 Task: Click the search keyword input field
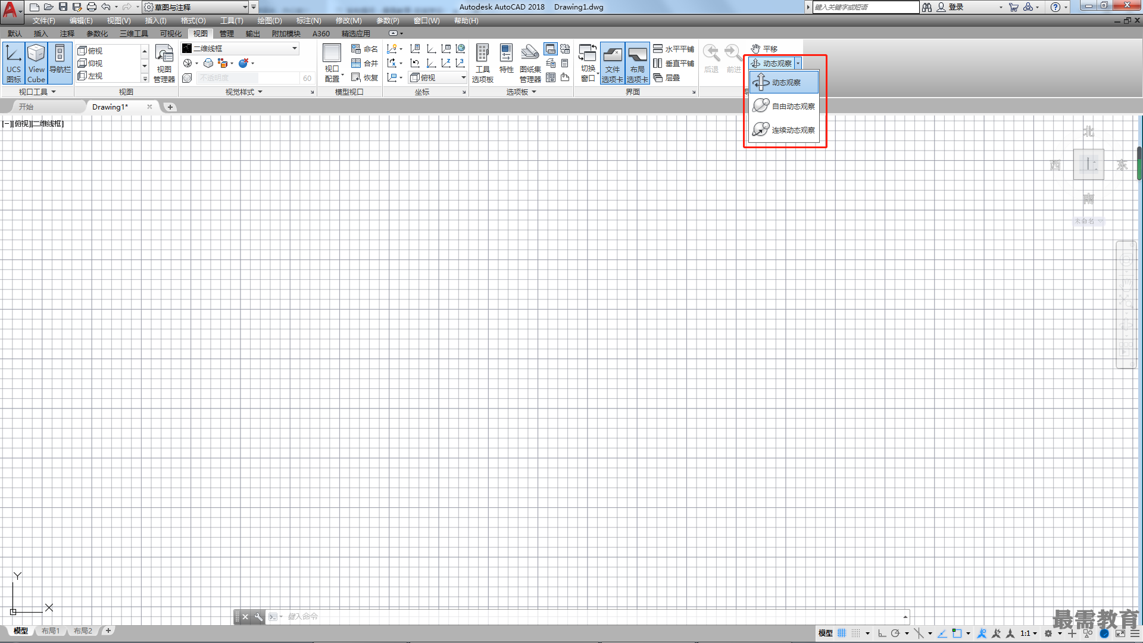[x=866, y=7]
